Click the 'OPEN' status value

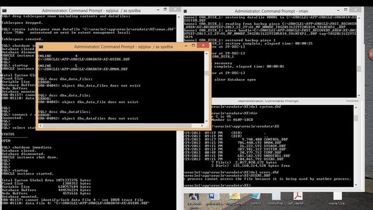point(6,141)
